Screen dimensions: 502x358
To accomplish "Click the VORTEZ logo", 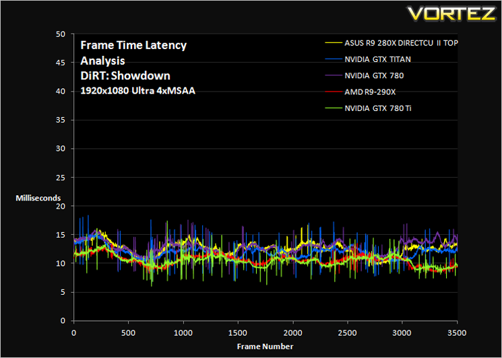I will 451,13.
